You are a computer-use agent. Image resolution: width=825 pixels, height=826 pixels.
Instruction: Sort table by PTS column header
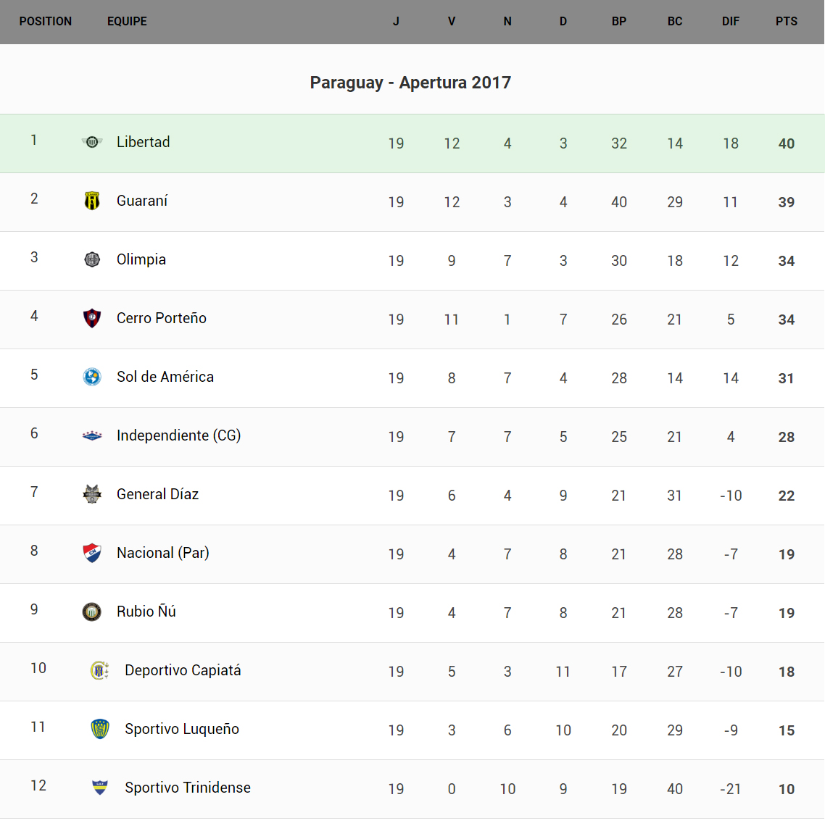[x=786, y=22]
